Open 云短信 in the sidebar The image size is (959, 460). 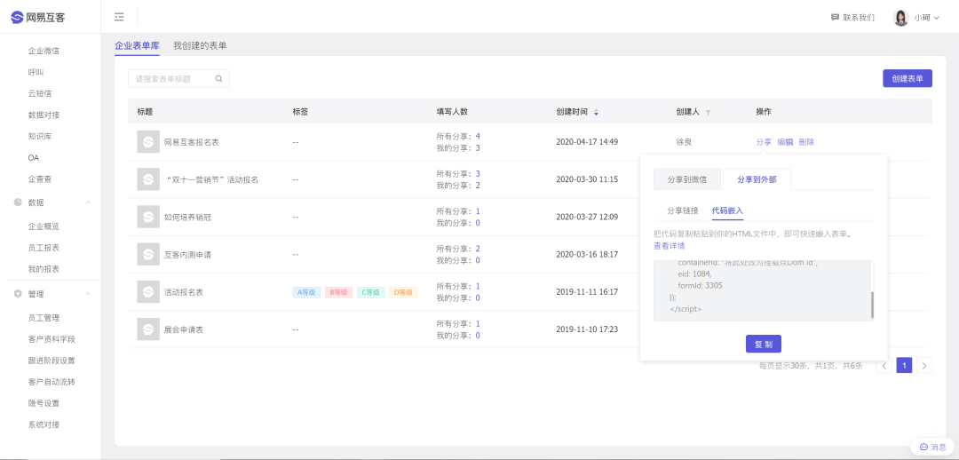pyautogui.click(x=40, y=93)
